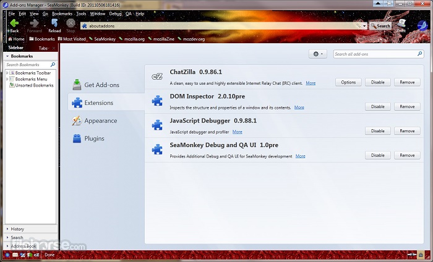Image resolution: width=433 pixels, height=262 pixels.
Task: Open the Bookmarks menu in the menu bar
Action: (62, 13)
